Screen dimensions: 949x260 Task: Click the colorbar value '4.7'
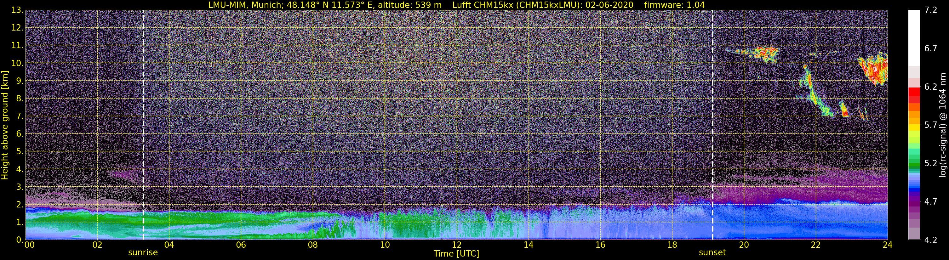(x=931, y=202)
